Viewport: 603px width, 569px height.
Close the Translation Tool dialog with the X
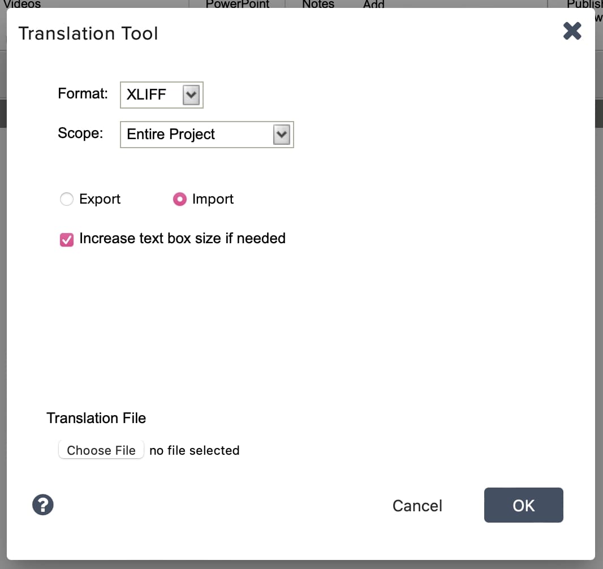click(572, 32)
